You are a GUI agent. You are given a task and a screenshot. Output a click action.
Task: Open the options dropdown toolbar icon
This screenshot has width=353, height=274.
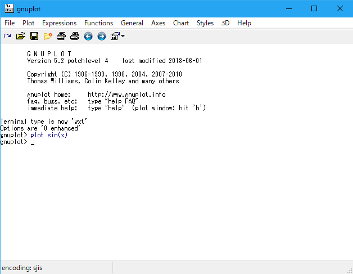coord(117,36)
